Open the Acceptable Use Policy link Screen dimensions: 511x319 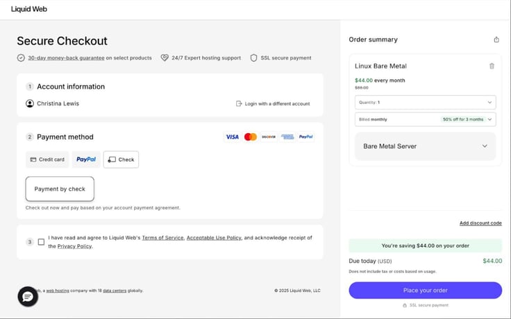(x=214, y=238)
